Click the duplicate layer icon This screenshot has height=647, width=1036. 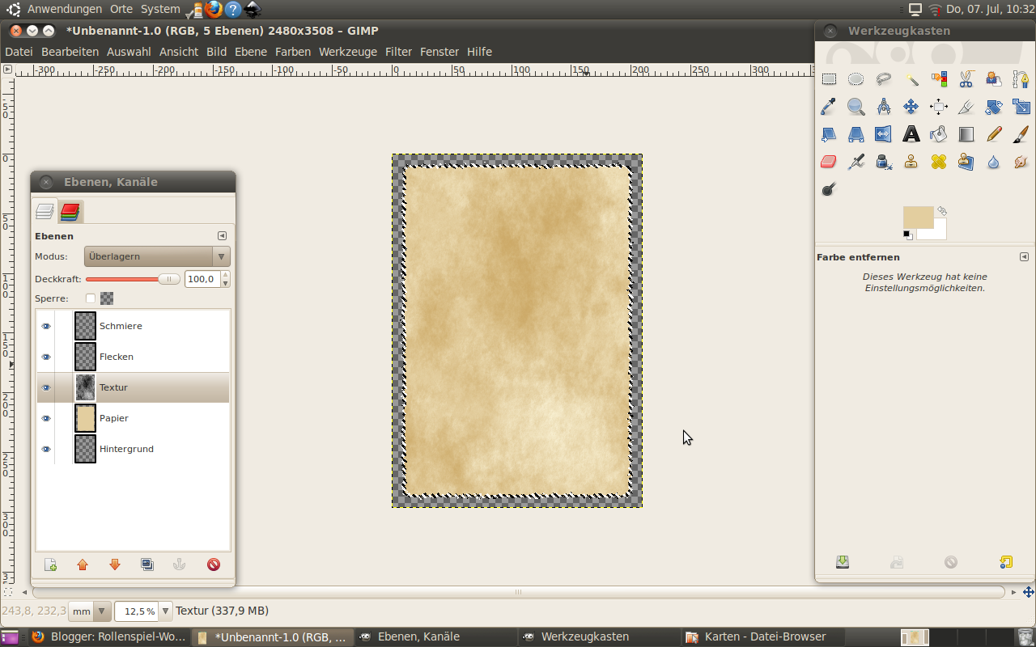[x=147, y=565]
